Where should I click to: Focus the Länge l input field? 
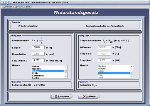(x=38, y=47)
